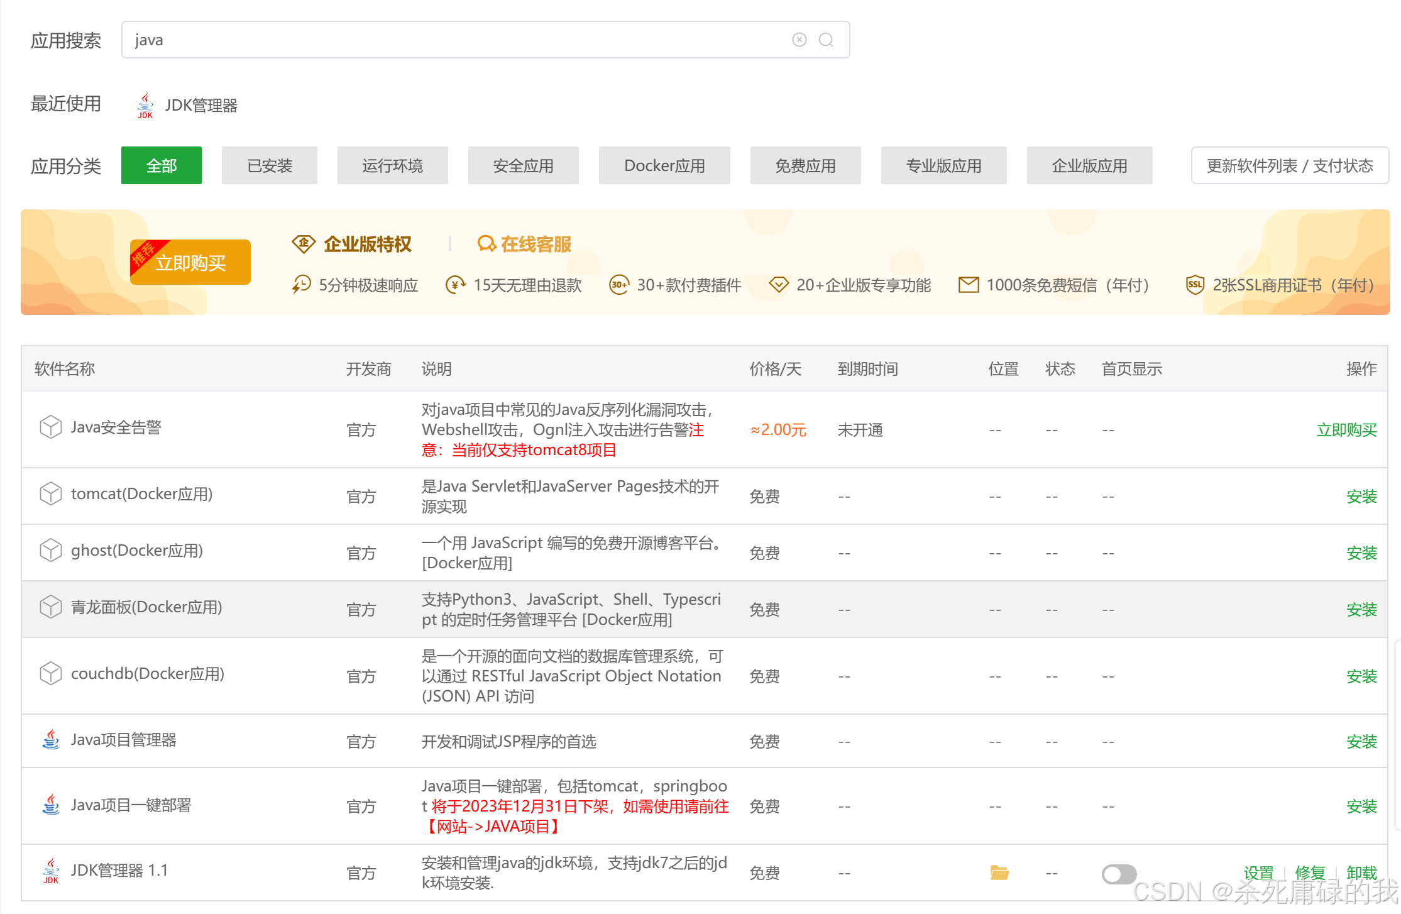Click the search magnifier icon
The height and width of the screenshot is (914, 1401).
tap(826, 40)
